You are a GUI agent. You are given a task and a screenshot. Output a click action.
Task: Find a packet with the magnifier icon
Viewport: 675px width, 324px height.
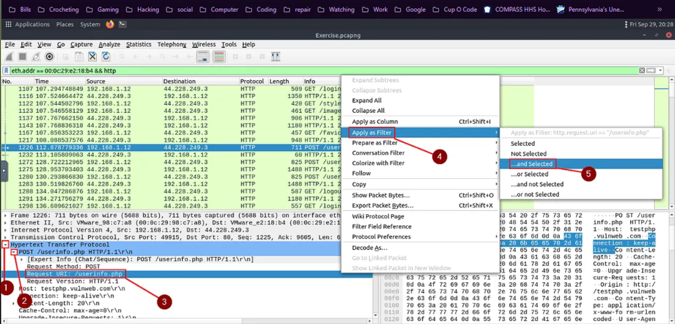point(122,57)
